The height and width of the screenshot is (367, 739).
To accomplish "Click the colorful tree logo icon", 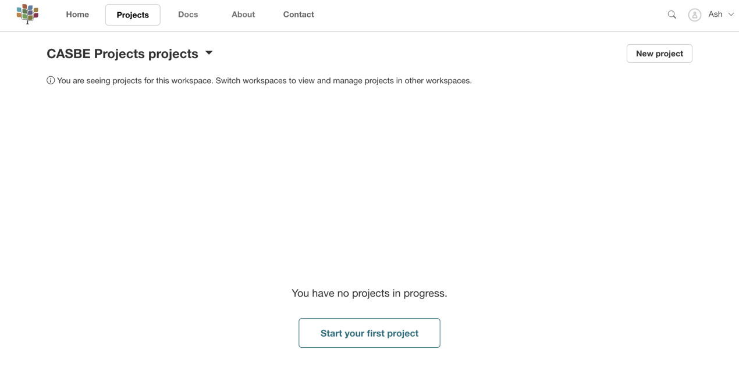I will [x=27, y=14].
